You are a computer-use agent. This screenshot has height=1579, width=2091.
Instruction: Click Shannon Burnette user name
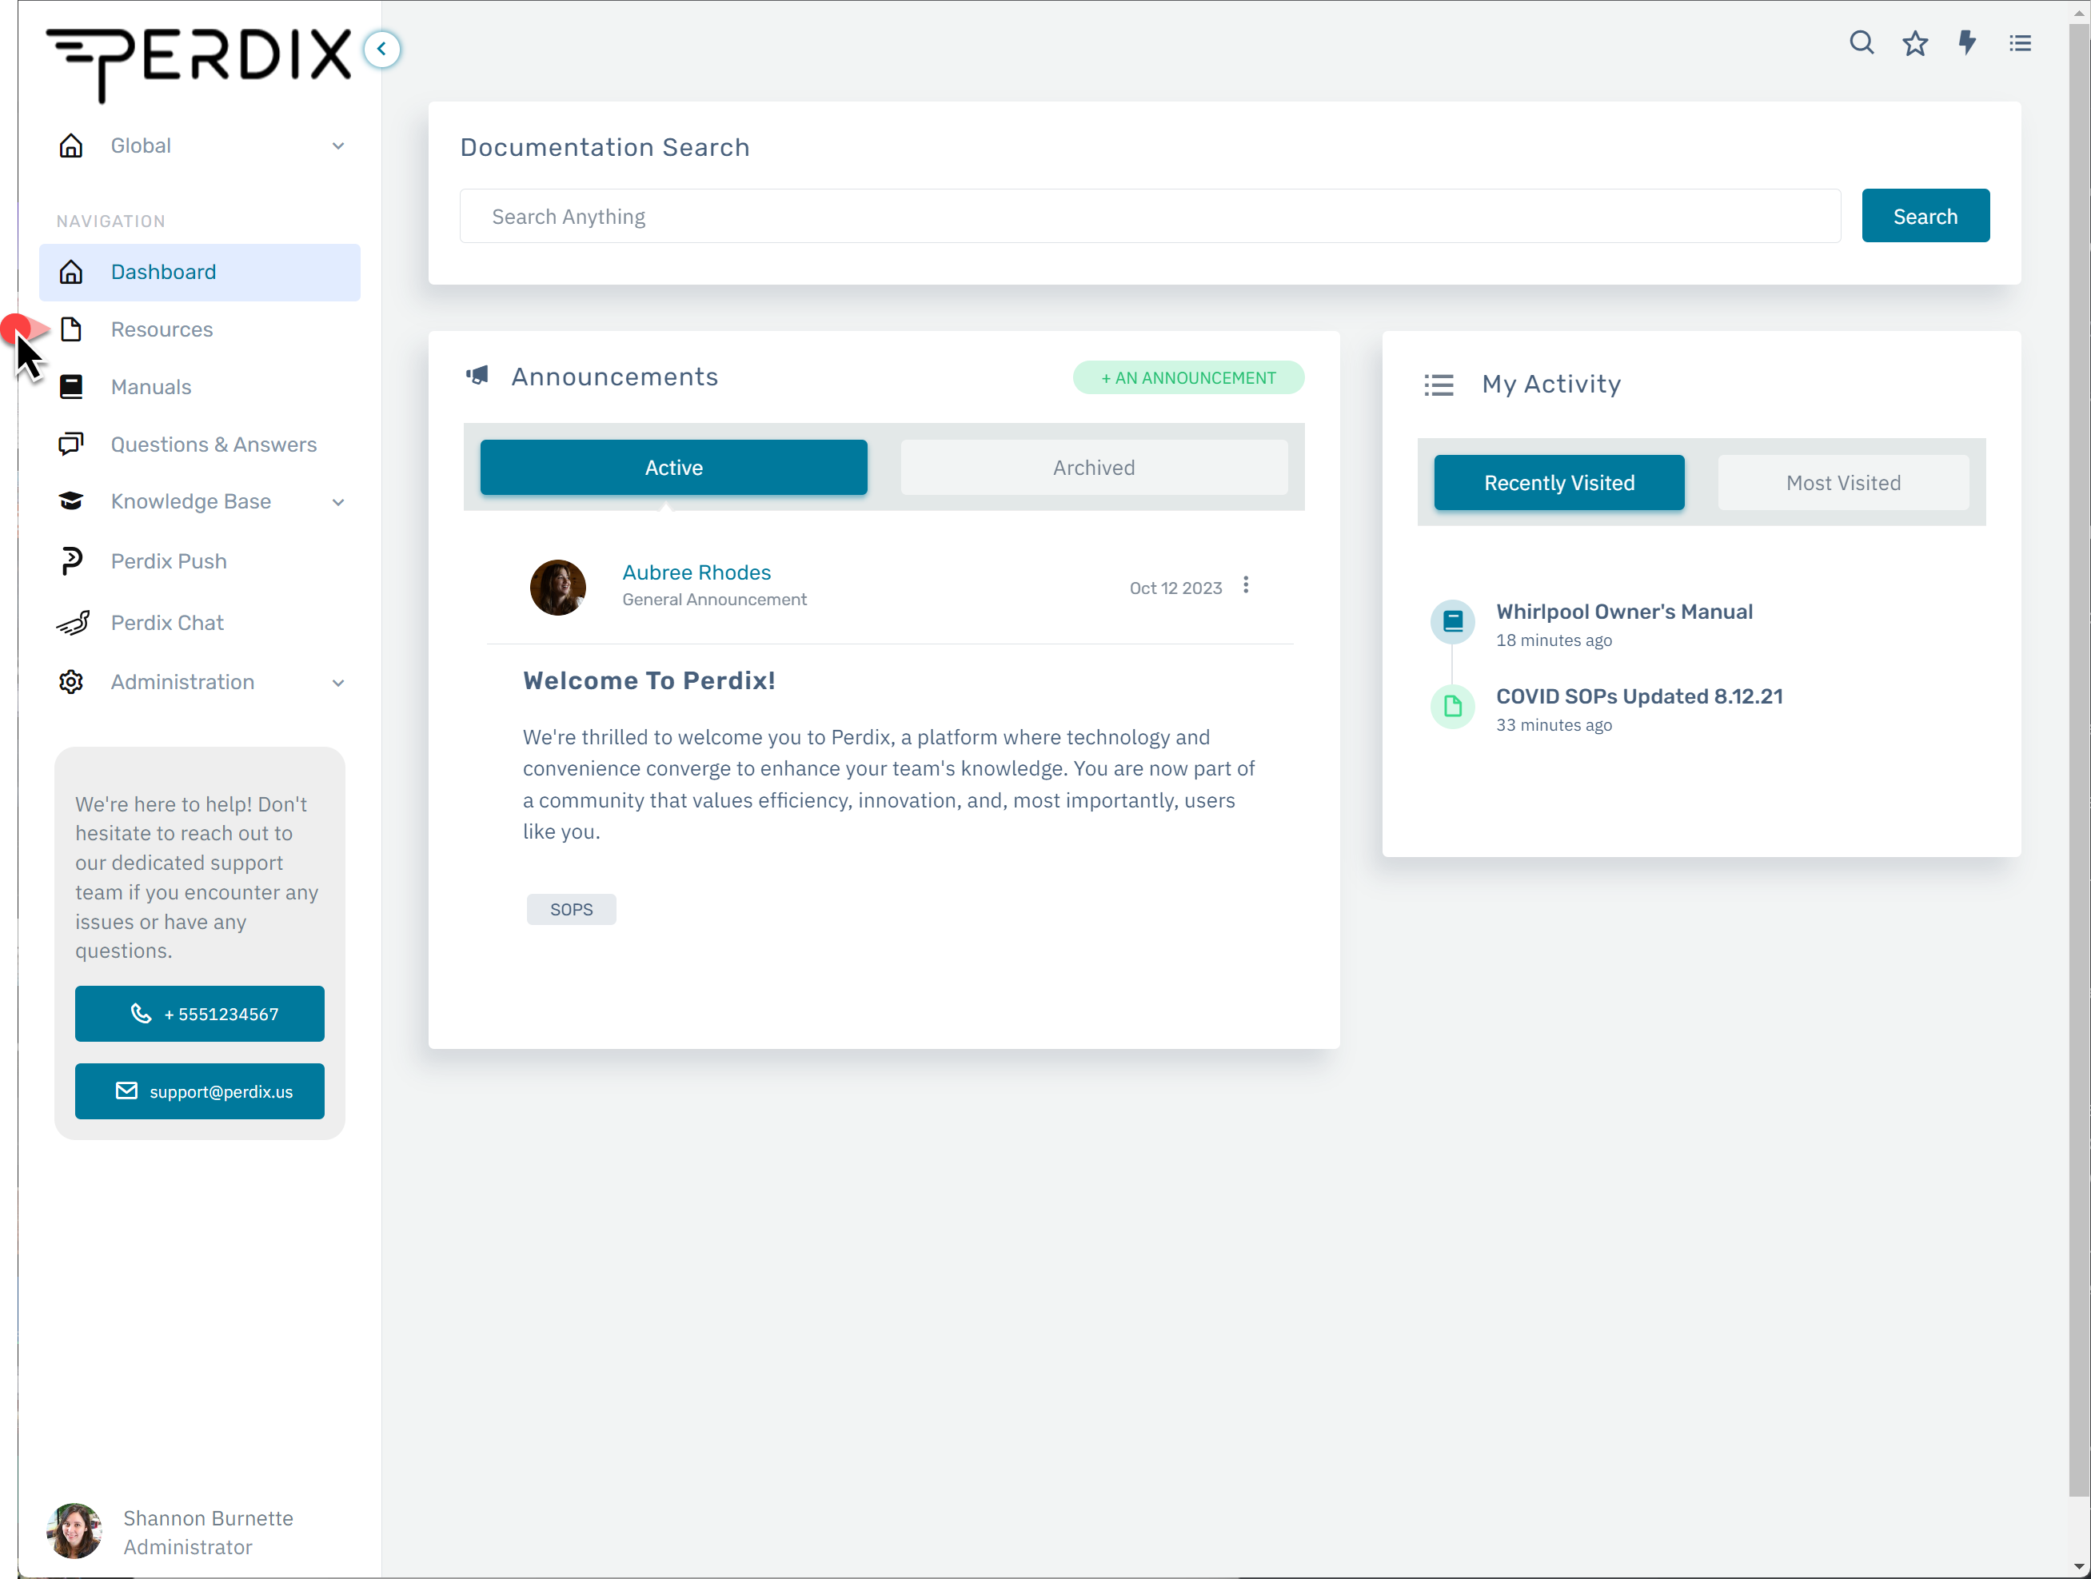[208, 1517]
